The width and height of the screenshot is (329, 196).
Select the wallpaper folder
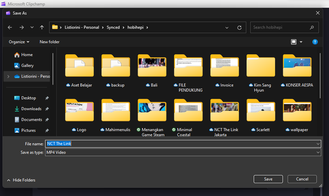297,116
